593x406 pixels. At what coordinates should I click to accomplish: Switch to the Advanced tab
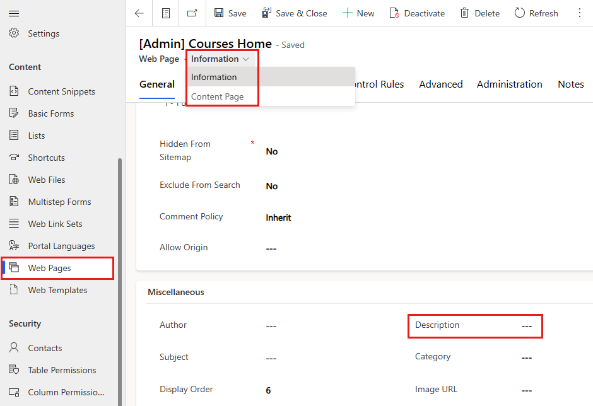440,84
